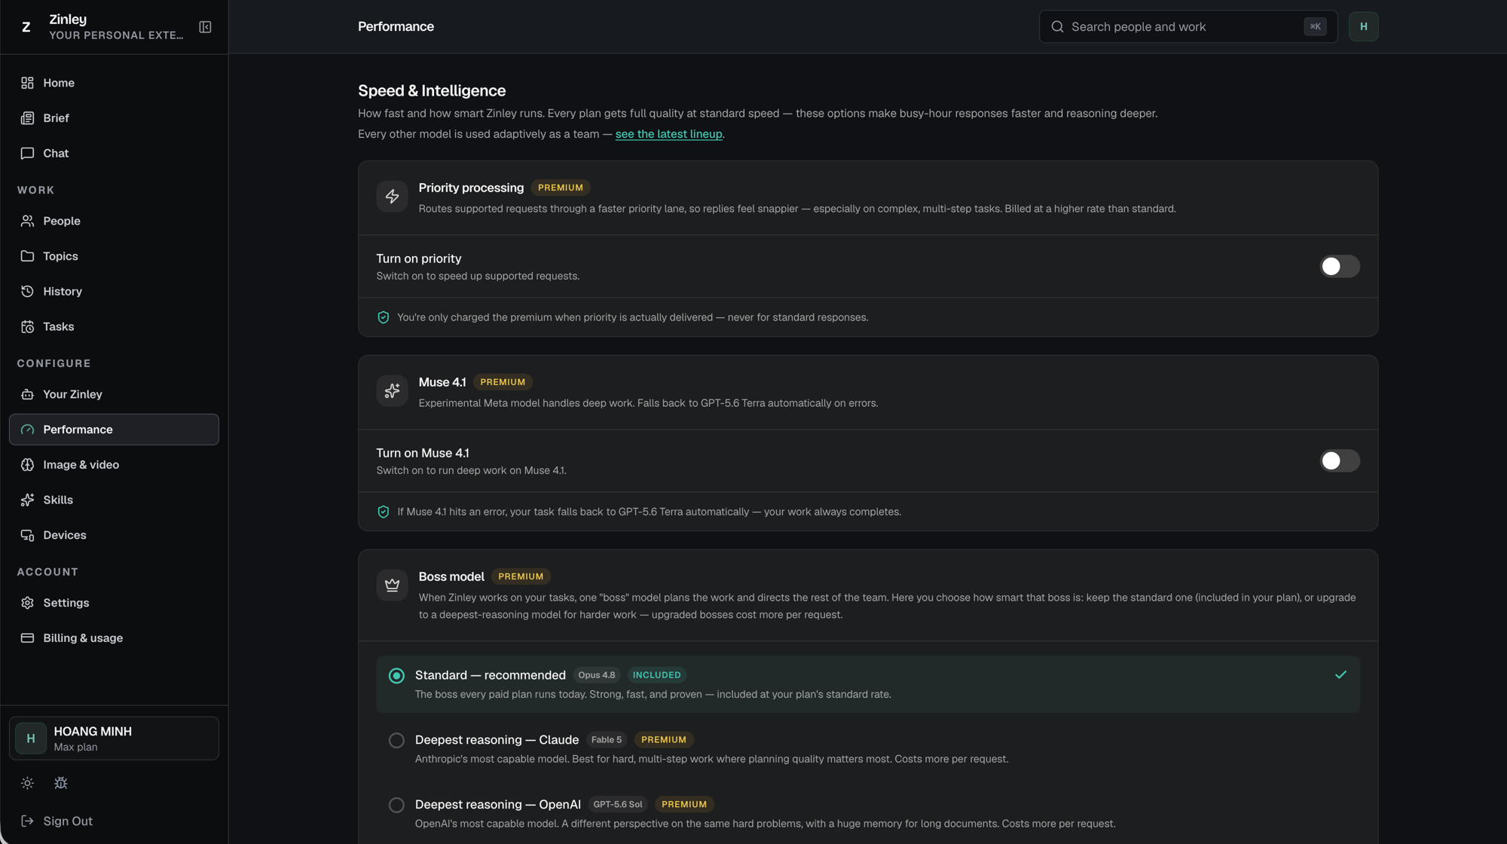Click the Opus 4.8 model tag
Screen dimensions: 1507x844
pos(597,675)
